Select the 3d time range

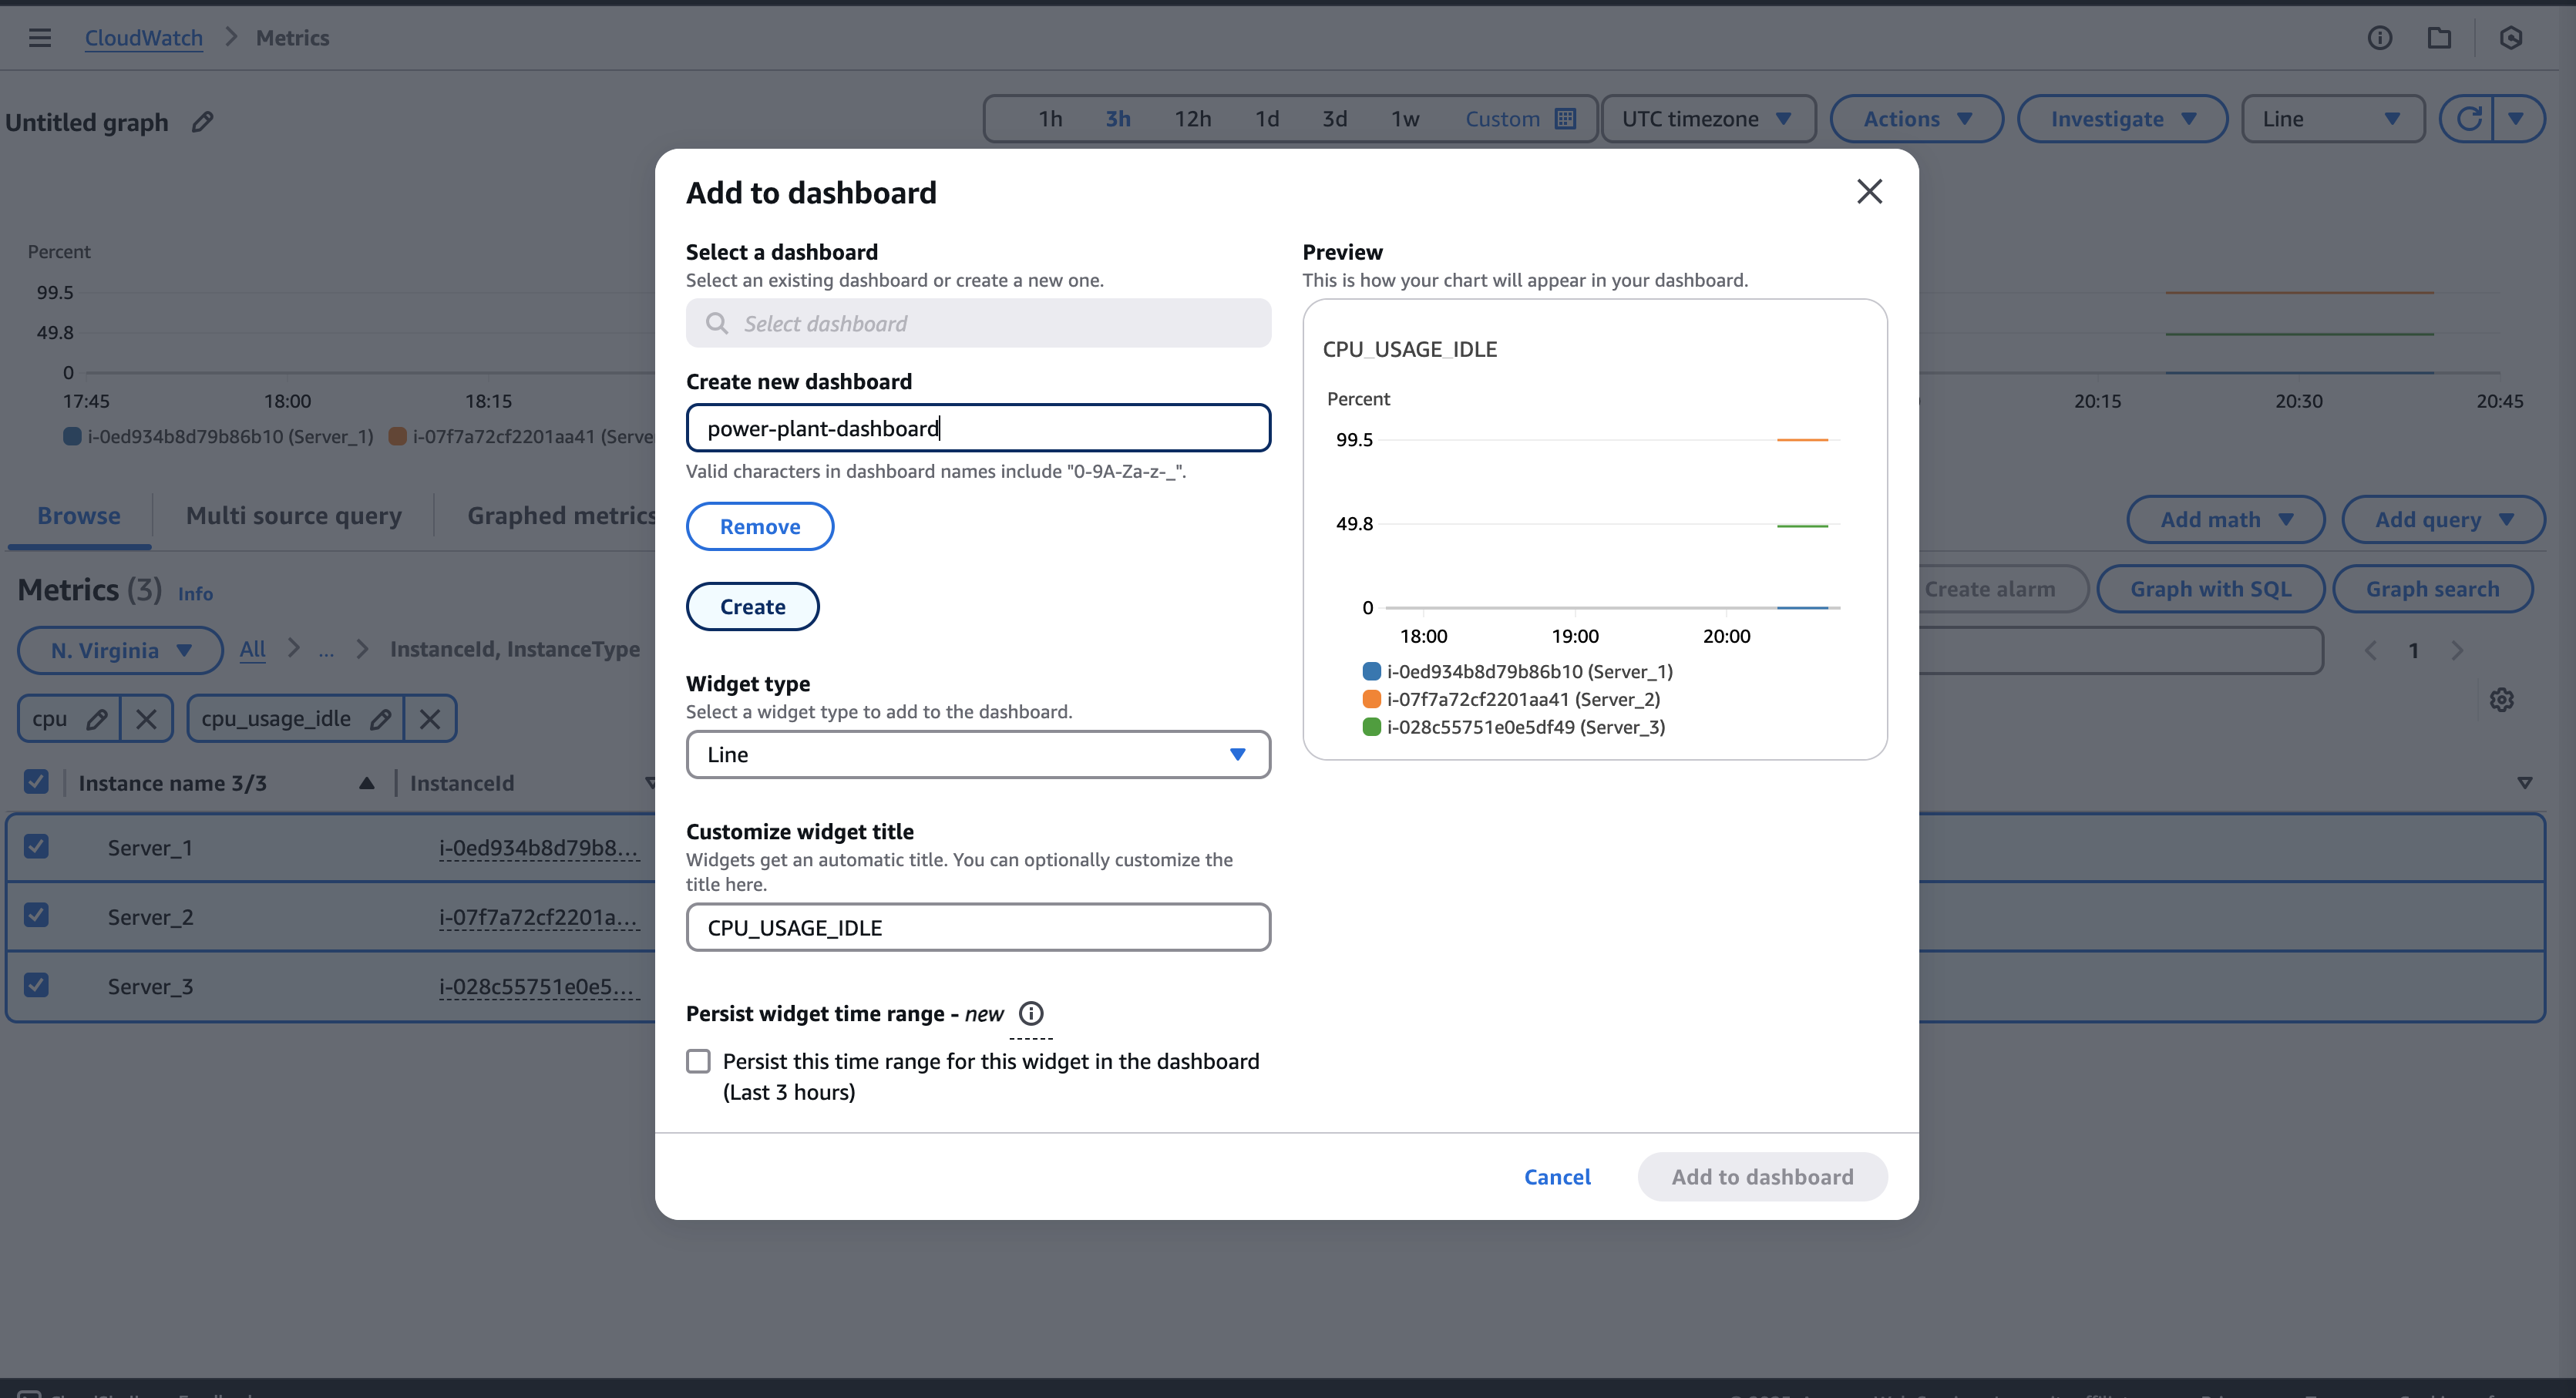(x=1334, y=119)
